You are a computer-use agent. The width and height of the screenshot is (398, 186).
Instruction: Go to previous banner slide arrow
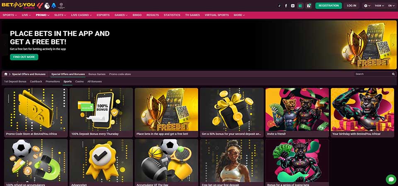(5, 45)
